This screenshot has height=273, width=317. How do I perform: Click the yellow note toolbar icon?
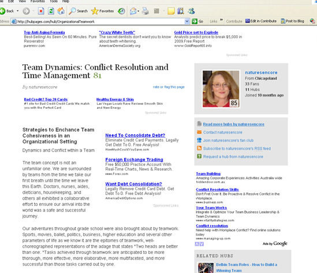pyautogui.click(x=171, y=11)
